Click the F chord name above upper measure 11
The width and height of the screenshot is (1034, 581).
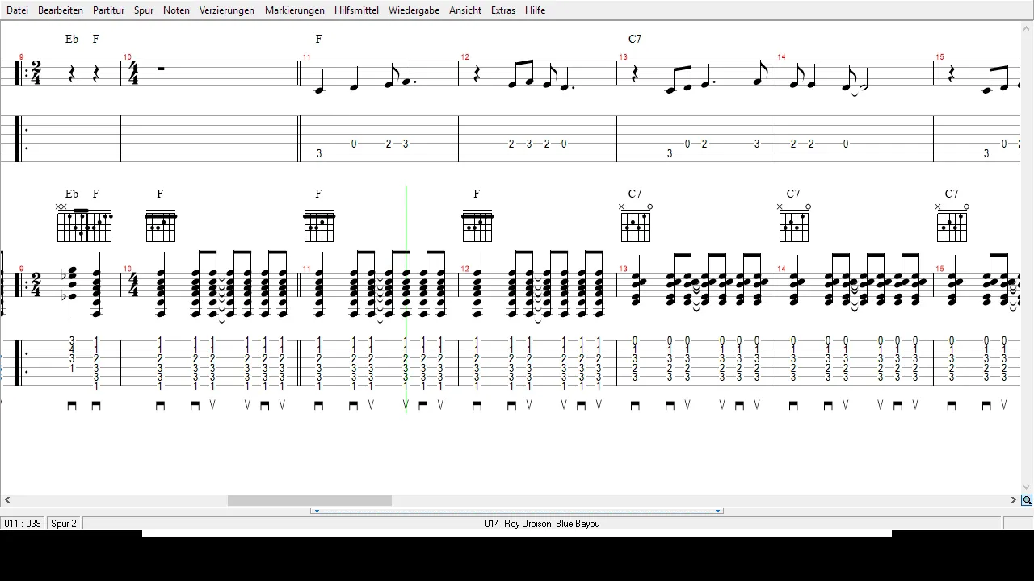(x=318, y=39)
